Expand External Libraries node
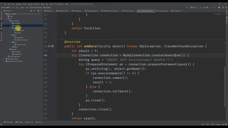The image size is (228, 128). (4, 59)
